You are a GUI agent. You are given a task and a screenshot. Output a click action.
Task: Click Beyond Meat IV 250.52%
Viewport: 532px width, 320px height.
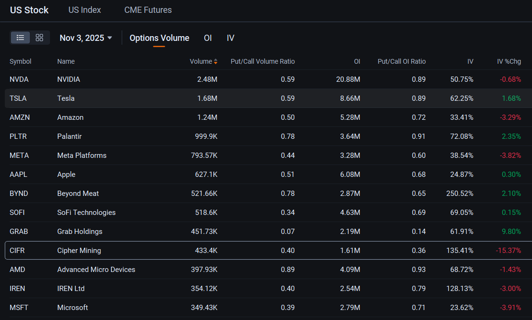[x=460, y=194]
